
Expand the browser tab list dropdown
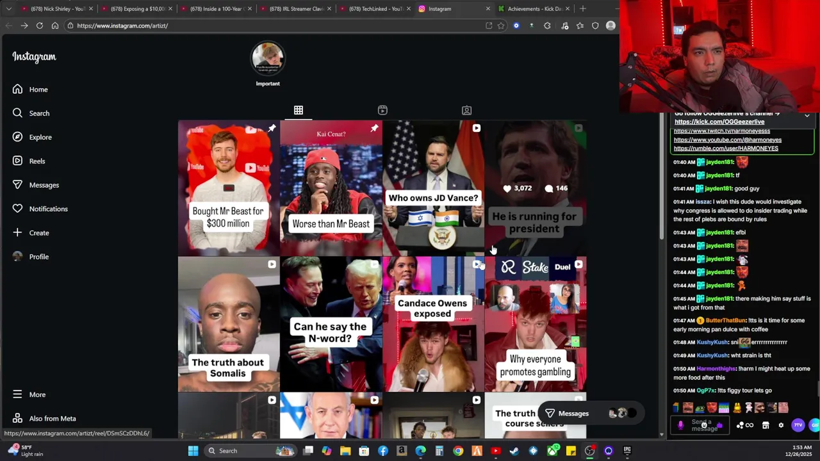8,9
